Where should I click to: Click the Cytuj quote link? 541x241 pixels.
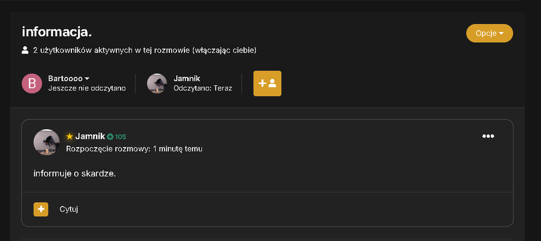[x=69, y=209]
